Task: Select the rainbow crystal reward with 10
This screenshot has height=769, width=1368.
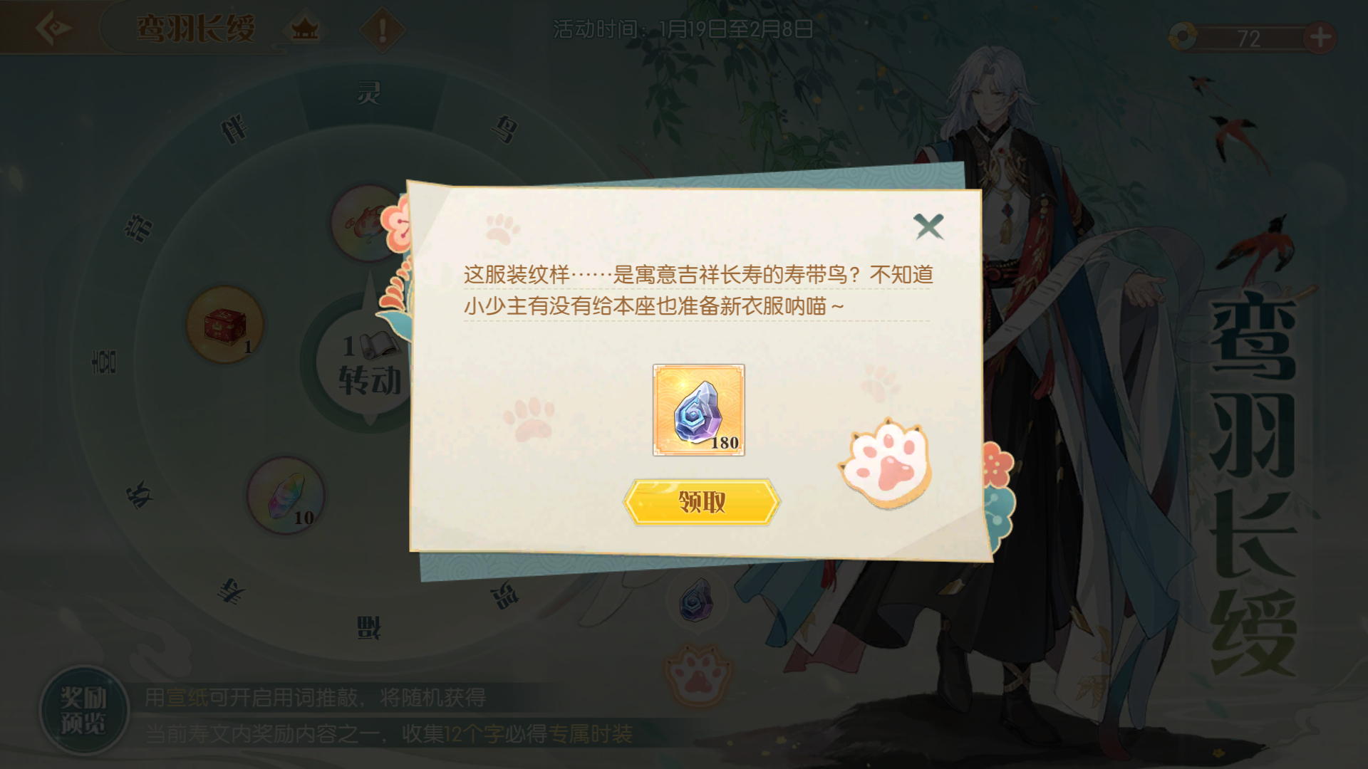Action: tap(286, 496)
